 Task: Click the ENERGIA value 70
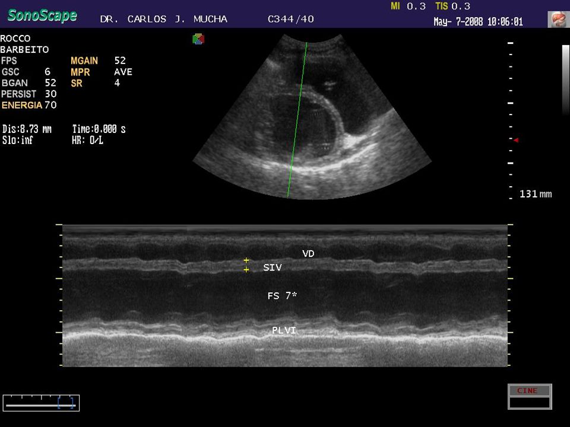[50, 106]
